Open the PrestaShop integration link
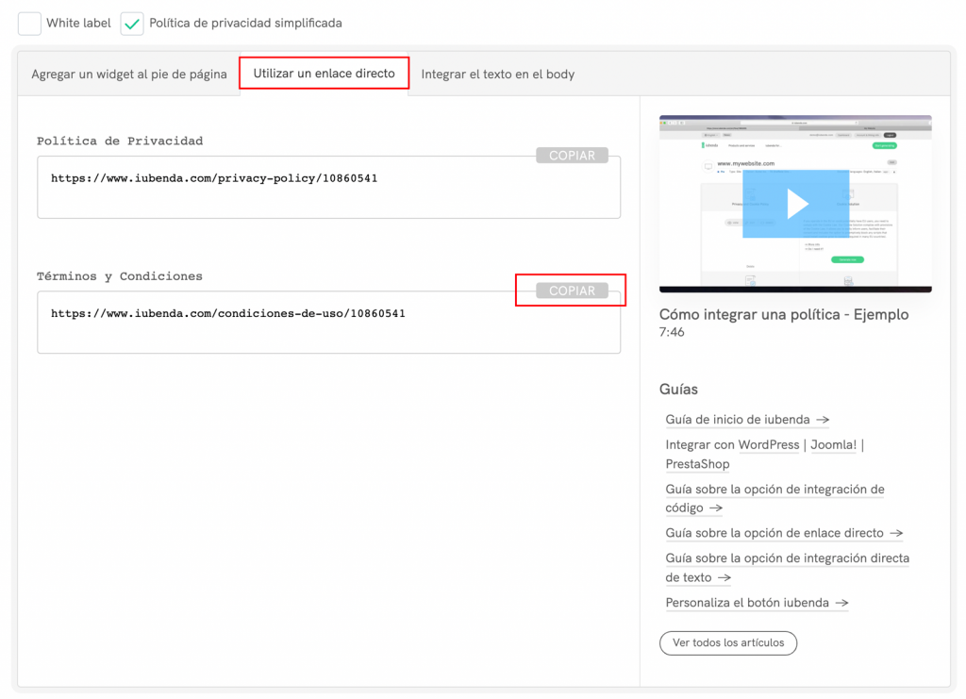The height and width of the screenshot is (699, 966). click(697, 464)
